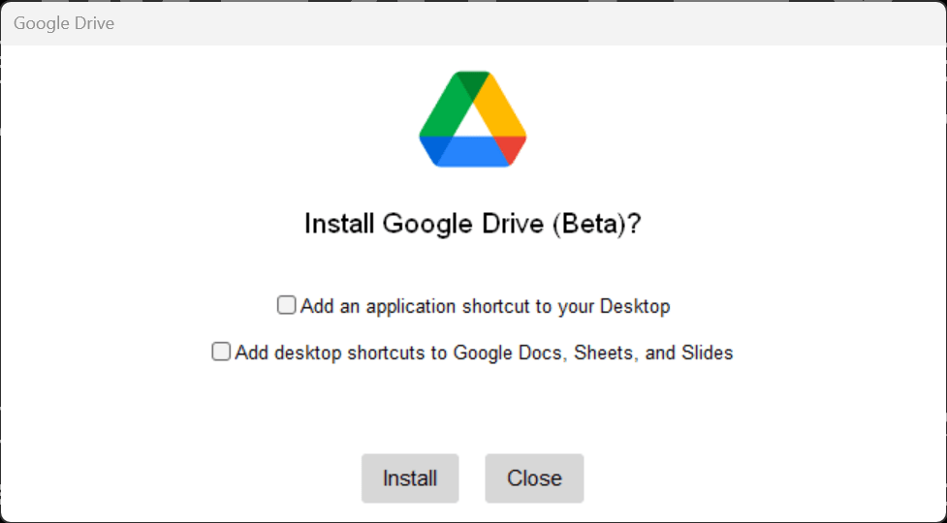The height and width of the screenshot is (523, 947).
Task: Enable the application shortcut to Desktop checkbox
Action: tap(286, 305)
